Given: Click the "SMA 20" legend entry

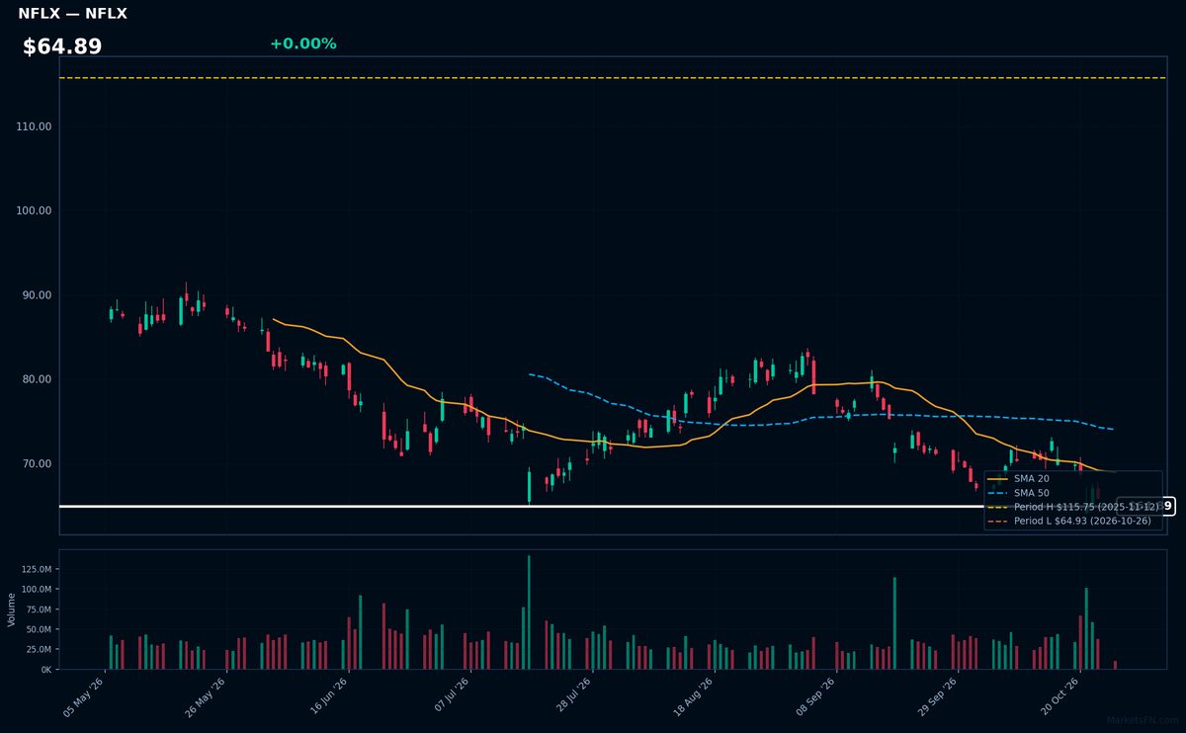Looking at the screenshot, I should coord(1031,478).
